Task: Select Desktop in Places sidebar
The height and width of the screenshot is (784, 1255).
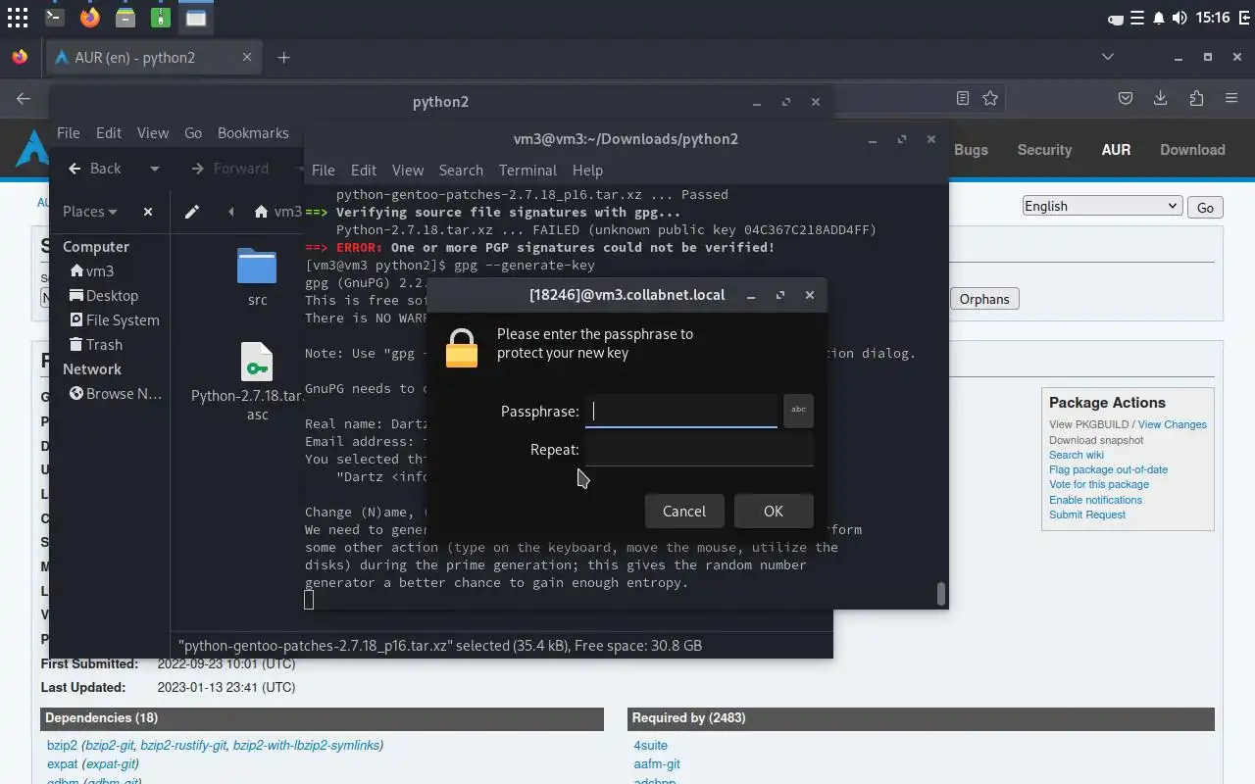Action: point(104,295)
